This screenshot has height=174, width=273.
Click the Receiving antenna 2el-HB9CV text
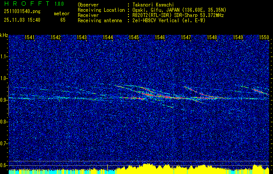(169, 20)
